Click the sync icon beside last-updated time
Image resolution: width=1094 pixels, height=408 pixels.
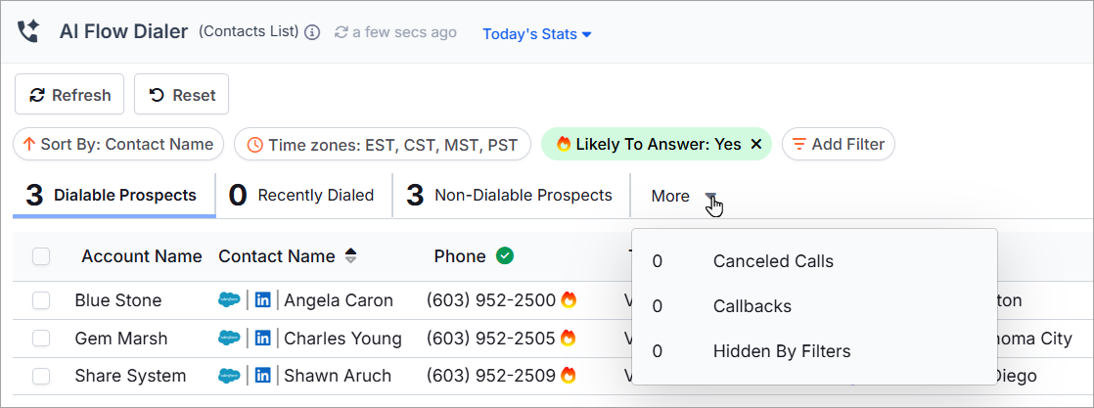click(342, 32)
